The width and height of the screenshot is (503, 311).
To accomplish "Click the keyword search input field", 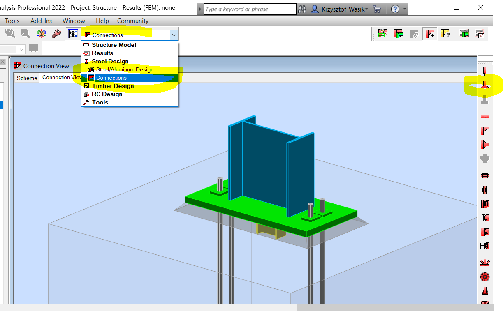I will [x=250, y=9].
